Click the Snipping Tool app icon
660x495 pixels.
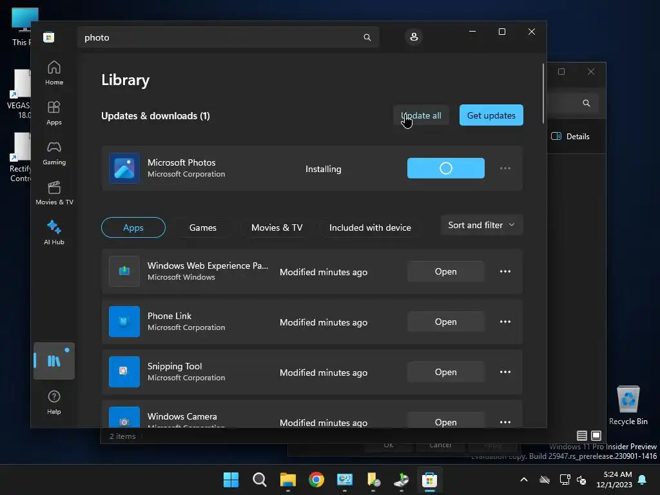click(x=124, y=372)
